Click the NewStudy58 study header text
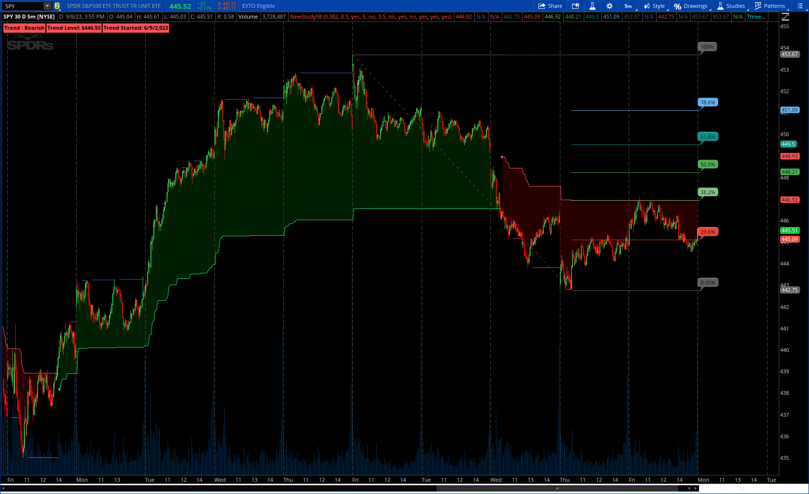This screenshot has height=494, width=809. click(371, 17)
